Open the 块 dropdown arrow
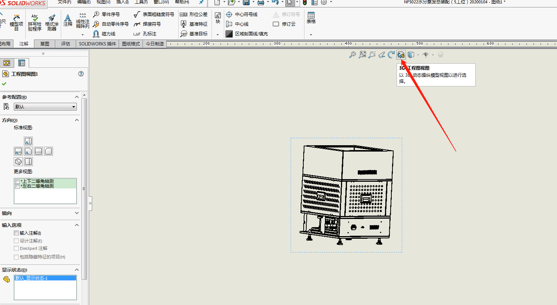Screen dimensions: 557x305 click(218, 35)
